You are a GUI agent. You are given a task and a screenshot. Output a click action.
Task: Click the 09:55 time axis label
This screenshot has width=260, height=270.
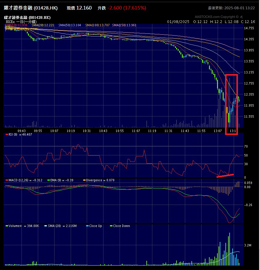click(x=38, y=131)
